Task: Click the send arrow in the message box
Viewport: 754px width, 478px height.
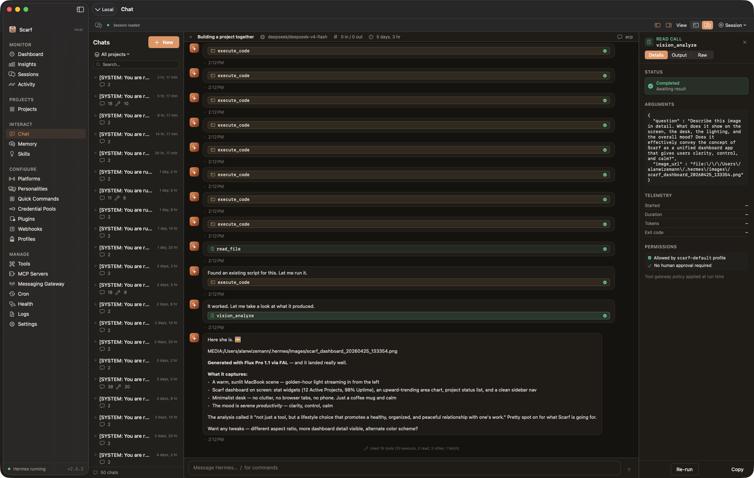Action: tap(629, 470)
